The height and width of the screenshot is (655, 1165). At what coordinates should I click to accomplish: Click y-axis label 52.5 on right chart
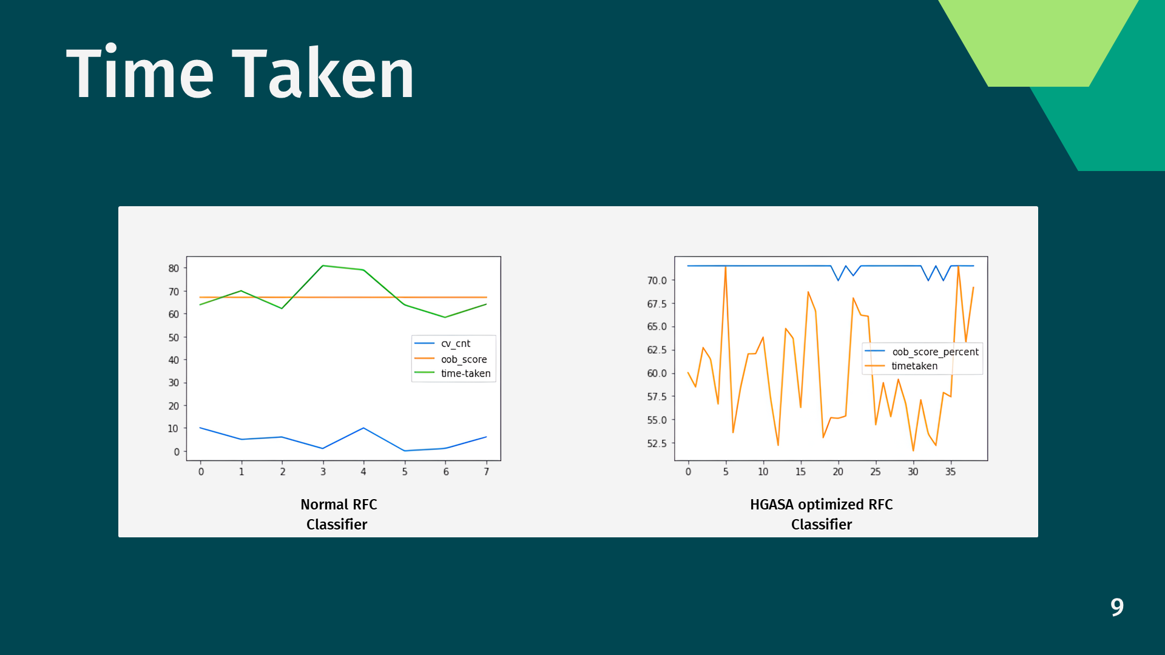pos(657,443)
